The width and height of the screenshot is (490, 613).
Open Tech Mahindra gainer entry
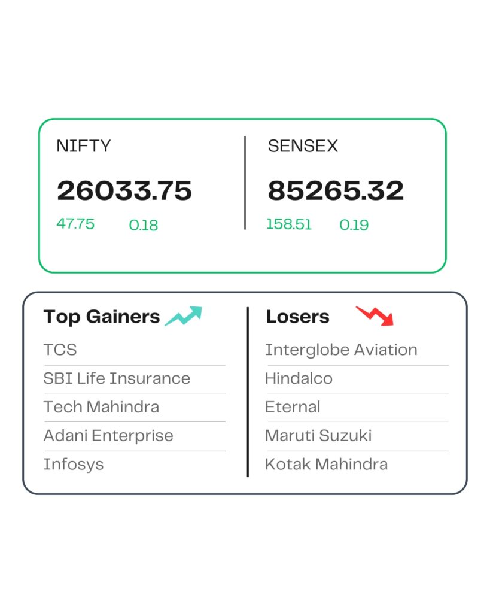[101, 407]
